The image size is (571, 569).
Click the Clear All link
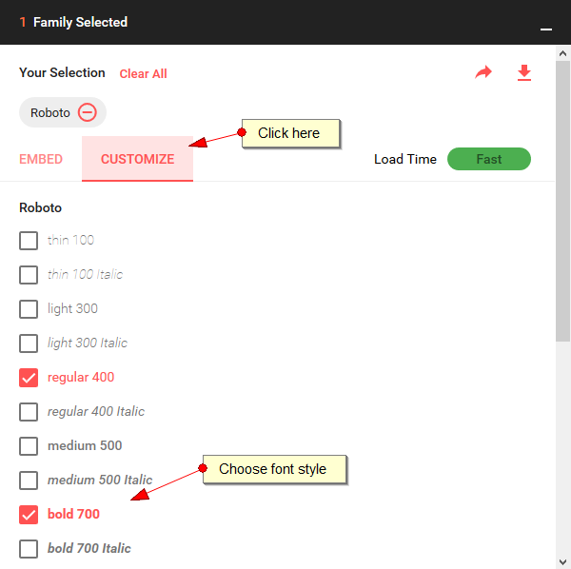tap(143, 74)
